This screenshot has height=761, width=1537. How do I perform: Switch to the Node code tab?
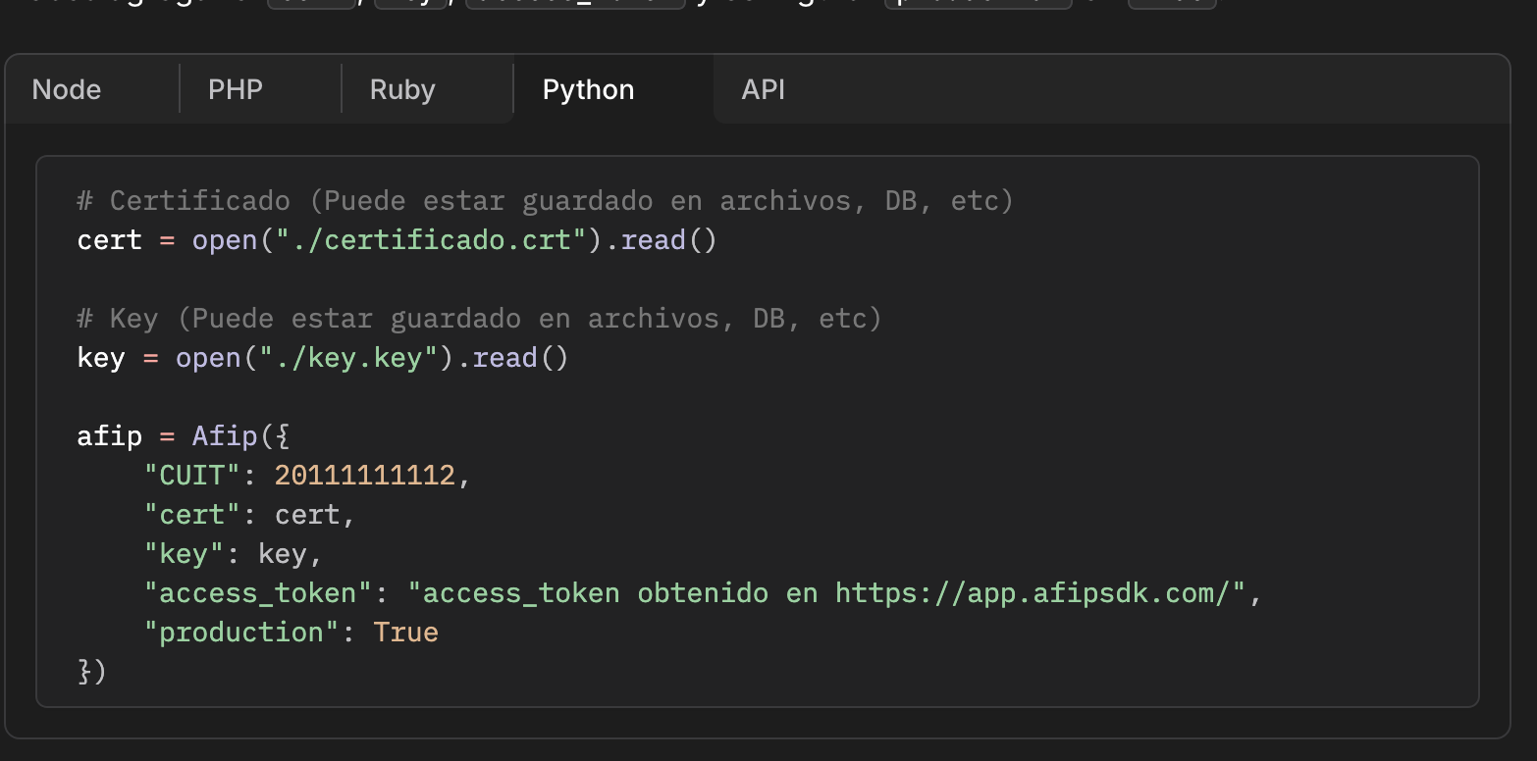coord(67,90)
